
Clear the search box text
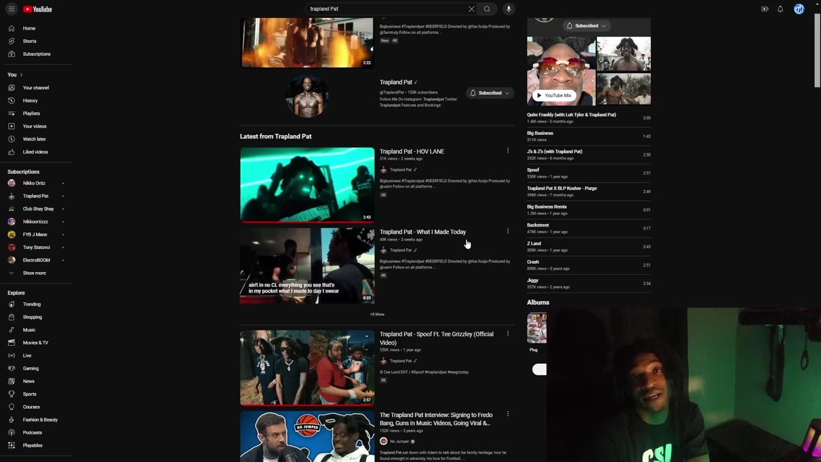point(471,9)
